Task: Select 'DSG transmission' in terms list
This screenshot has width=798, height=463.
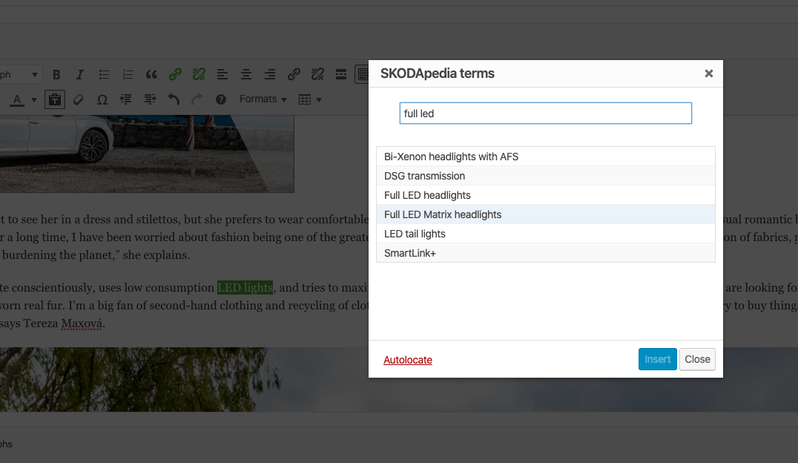Action: [546, 176]
